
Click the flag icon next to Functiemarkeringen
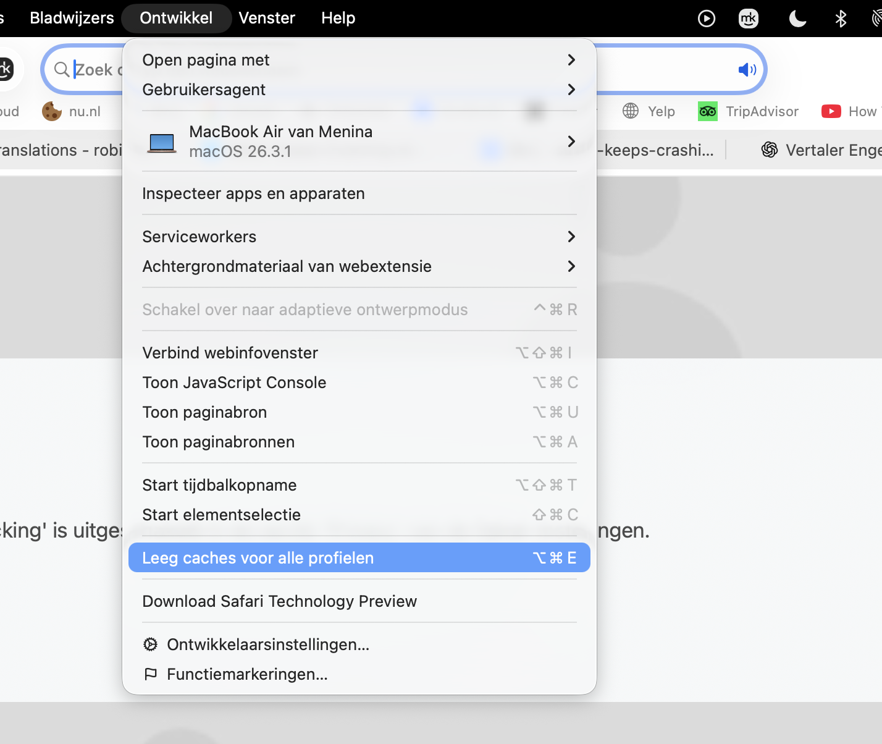coord(151,674)
